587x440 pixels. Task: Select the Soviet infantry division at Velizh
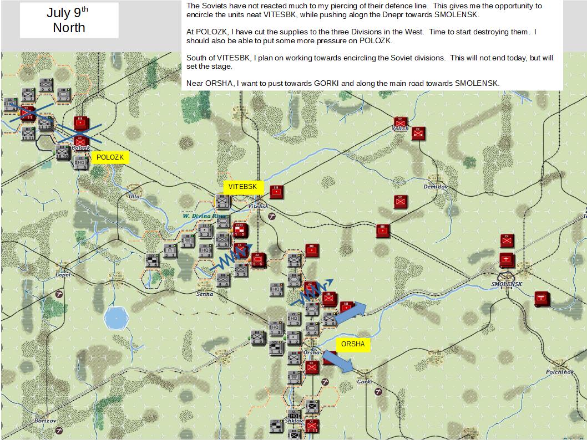(x=400, y=122)
